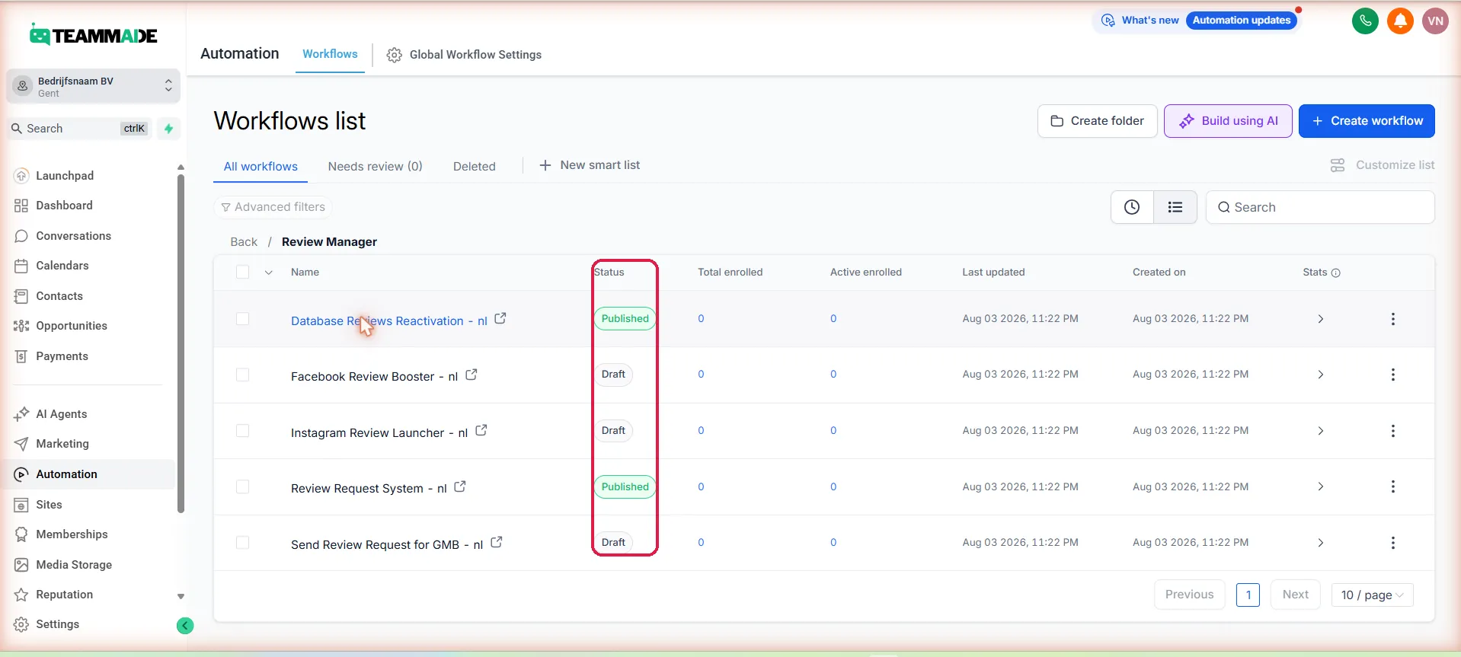Click Create workflow button
Screen dimensions: 1461x657
[1367, 121]
